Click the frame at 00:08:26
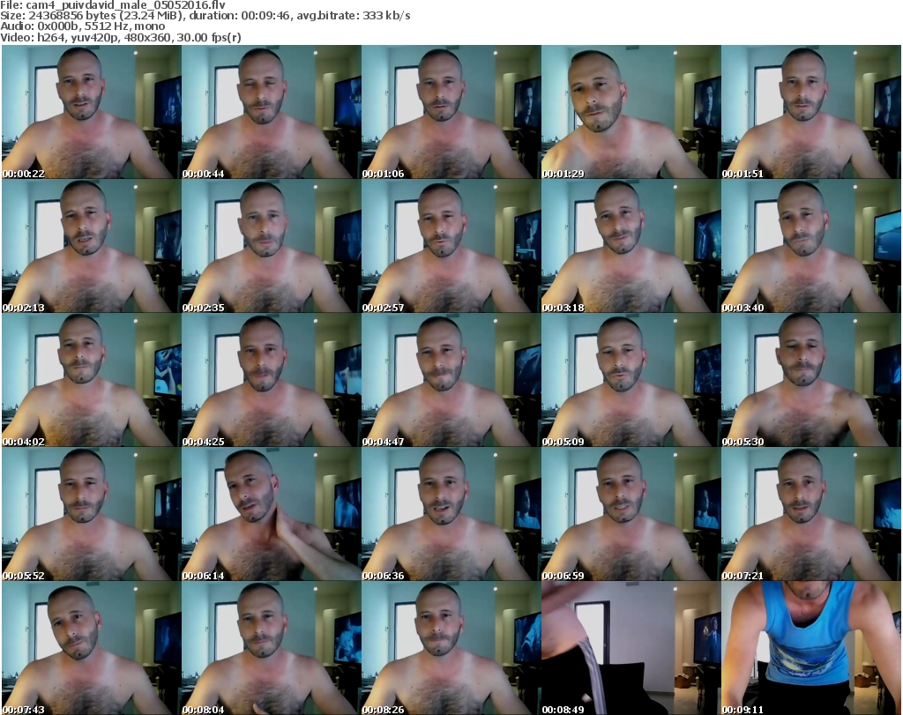The image size is (903, 715). point(451,648)
